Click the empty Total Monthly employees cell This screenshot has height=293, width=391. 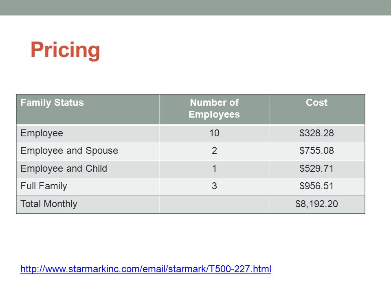click(x=214, y=204)
